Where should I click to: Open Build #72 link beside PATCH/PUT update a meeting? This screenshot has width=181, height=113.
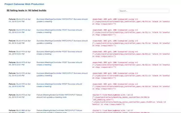20,74
